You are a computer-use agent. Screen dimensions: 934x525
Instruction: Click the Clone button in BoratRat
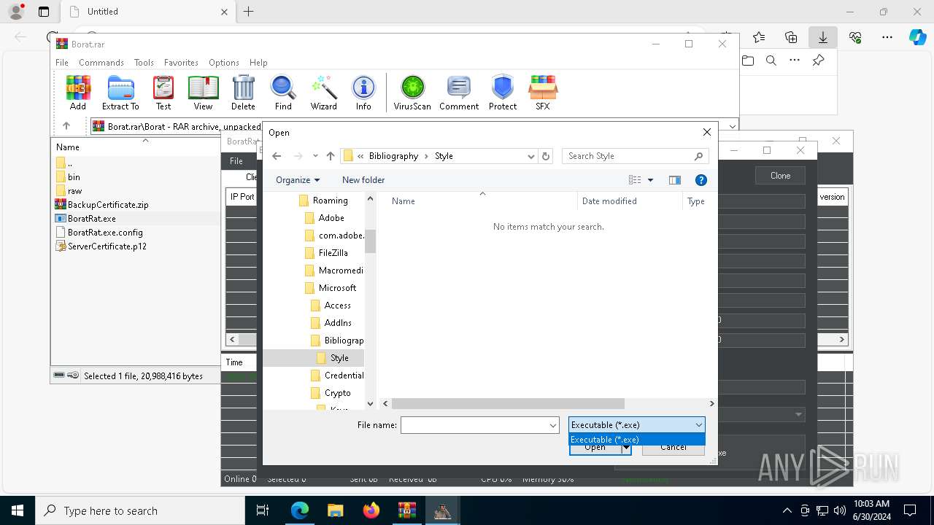[x=780, y=176]
